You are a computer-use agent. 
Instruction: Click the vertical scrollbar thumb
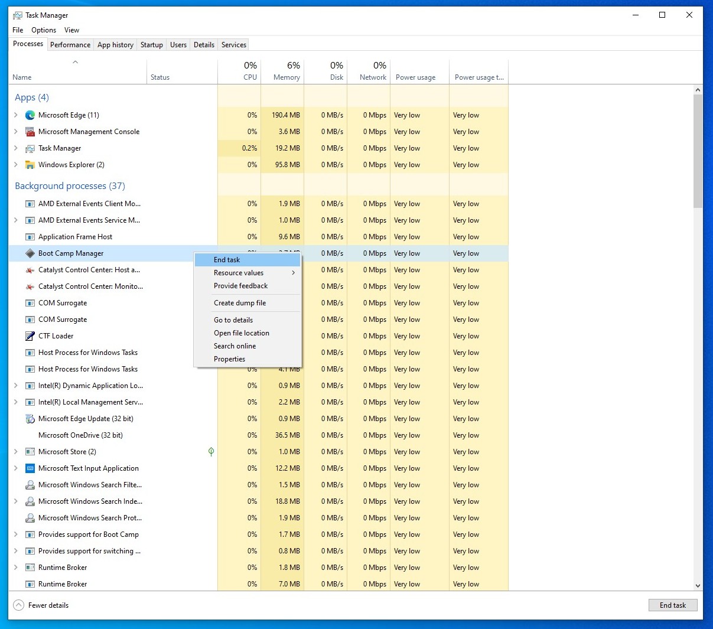tap(698, 151)
